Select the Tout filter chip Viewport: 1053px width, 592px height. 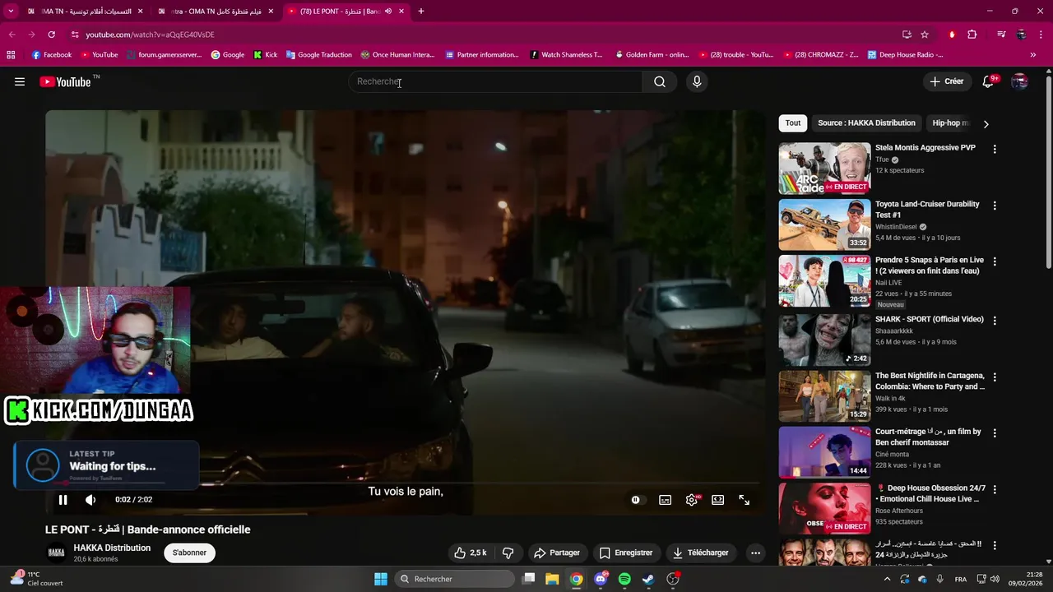pyautogui.click(x=793, y=123)
